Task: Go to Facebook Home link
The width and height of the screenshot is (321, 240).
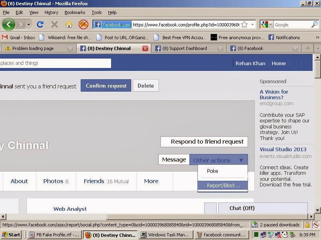Action: click(x=278, y=64)
